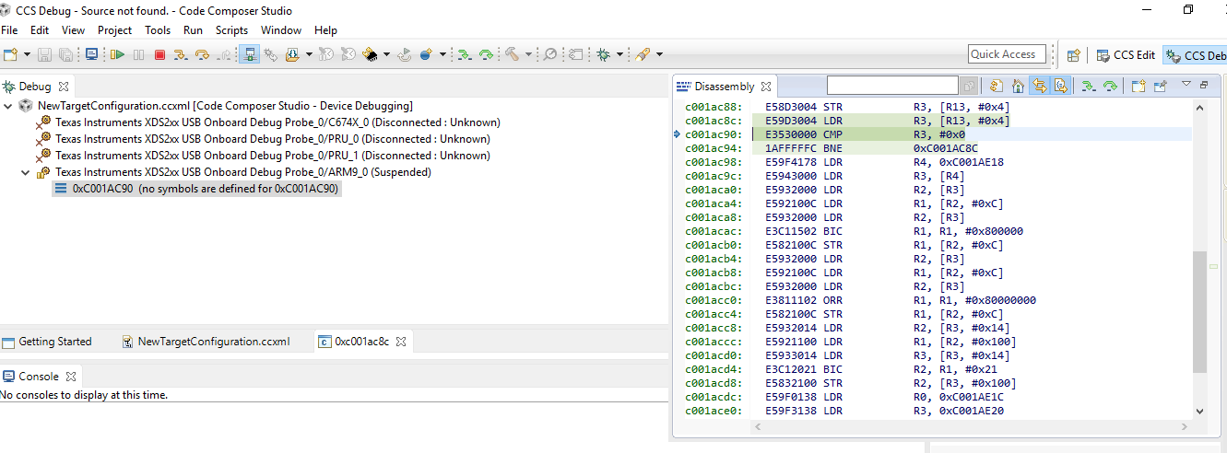Click the Step Into toolbar icon

181,54
